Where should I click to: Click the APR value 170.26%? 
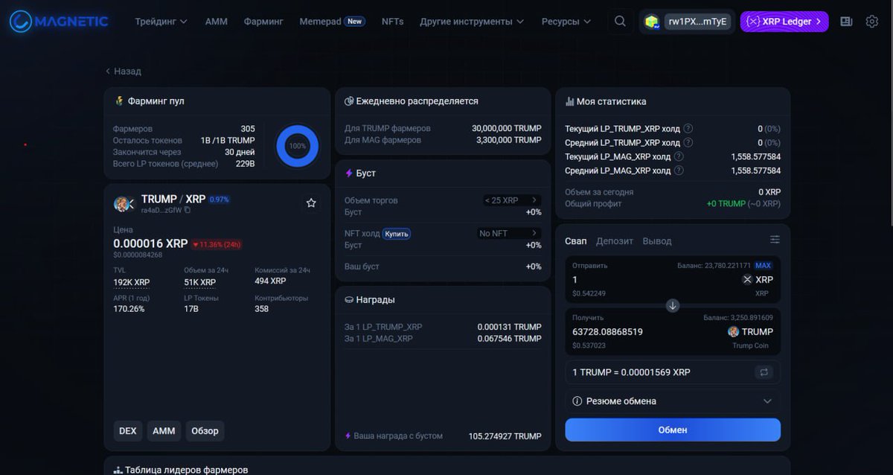(129, 309)
